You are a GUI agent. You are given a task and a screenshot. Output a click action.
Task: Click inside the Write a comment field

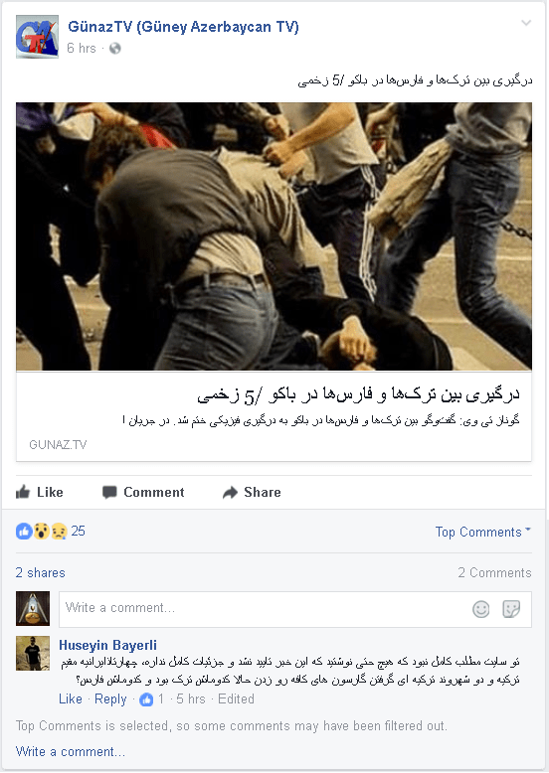coord(295,609)
